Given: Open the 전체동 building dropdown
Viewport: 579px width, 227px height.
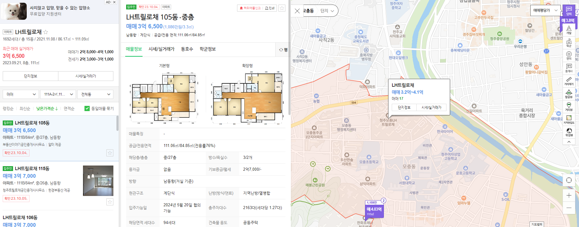Looking at the screenshot, I should (95, 94).
